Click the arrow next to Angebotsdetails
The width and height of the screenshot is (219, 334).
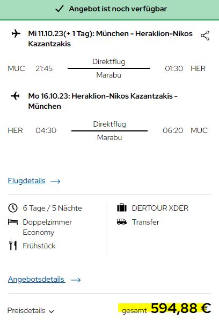click(x=76, y=280)
